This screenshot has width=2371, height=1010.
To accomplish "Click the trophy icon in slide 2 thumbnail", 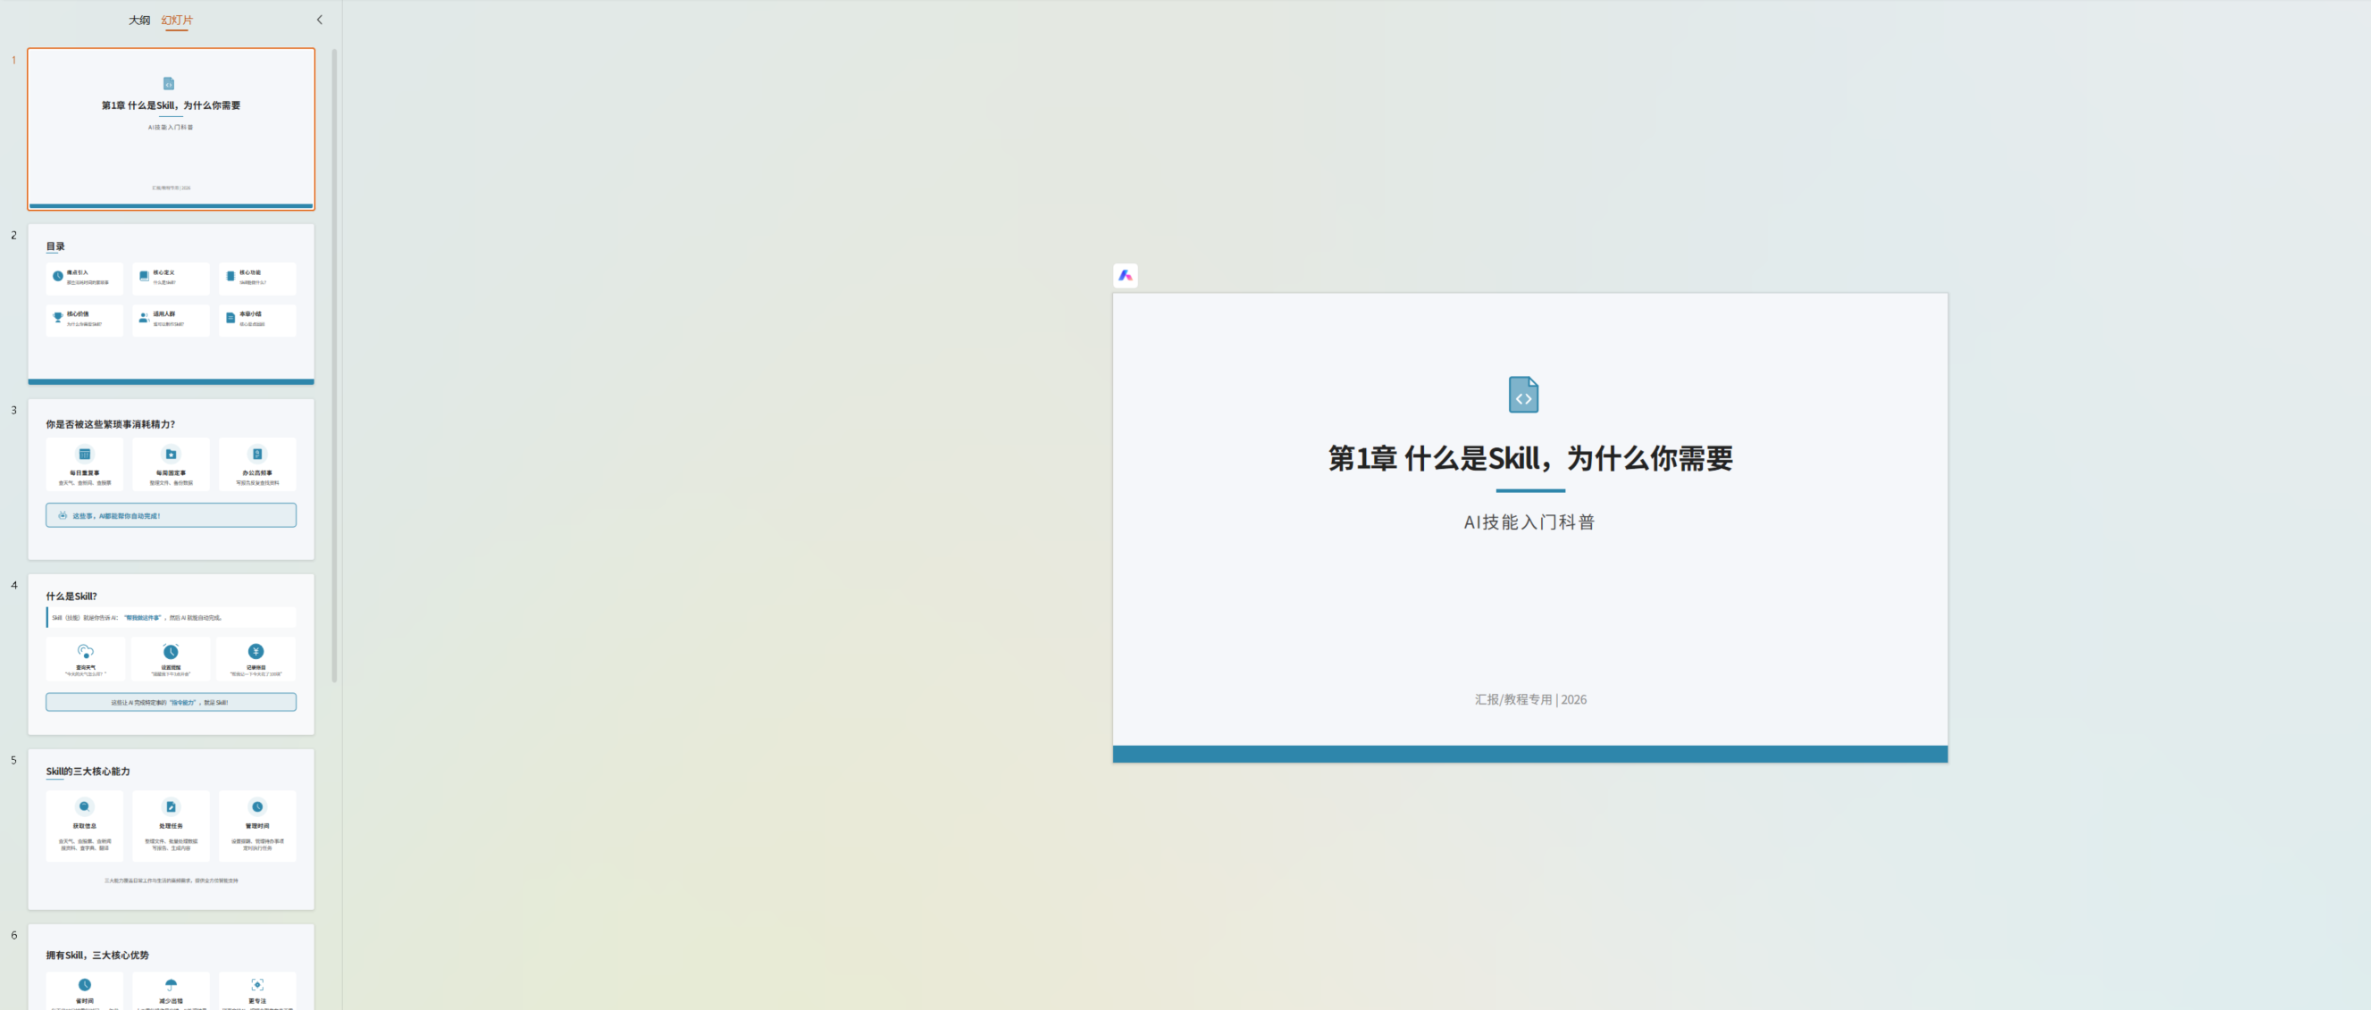I will 58,317.
